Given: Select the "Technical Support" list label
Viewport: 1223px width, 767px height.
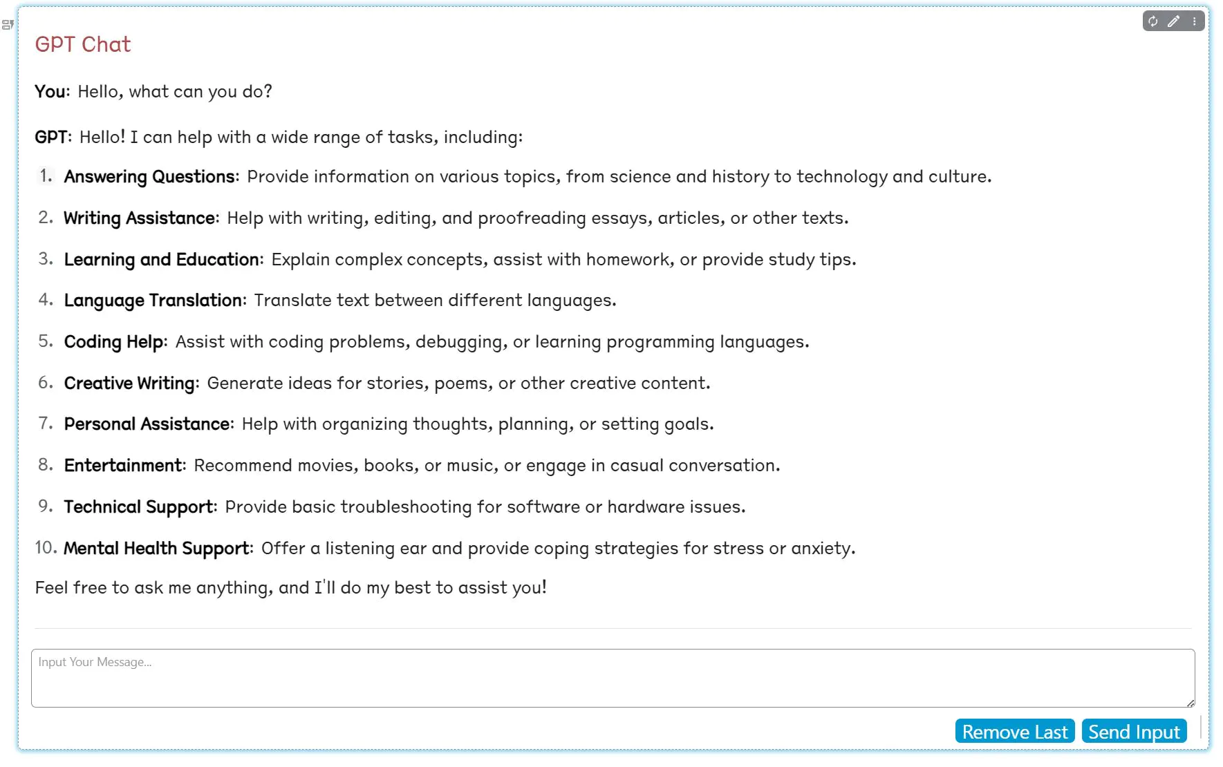Looking at the screenshot, I should tap(139, 507).
